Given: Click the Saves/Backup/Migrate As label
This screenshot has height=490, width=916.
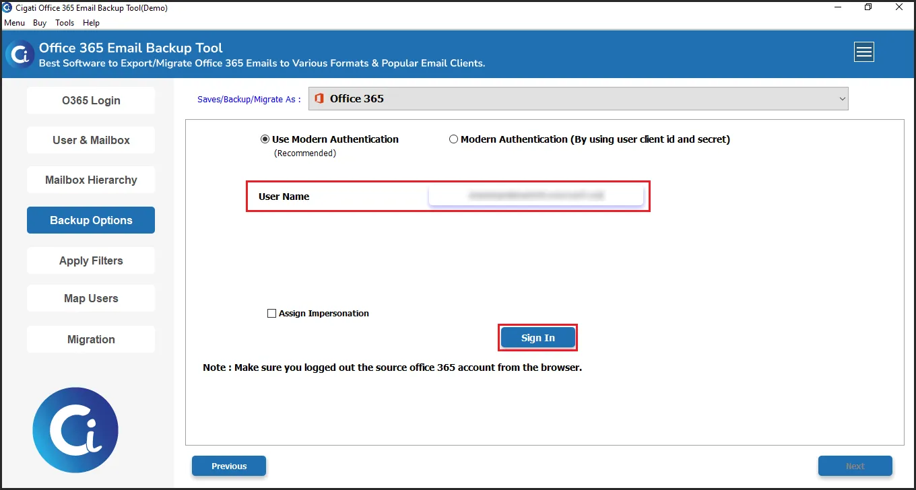Looking at the screenshot, I should pos(249,99).
